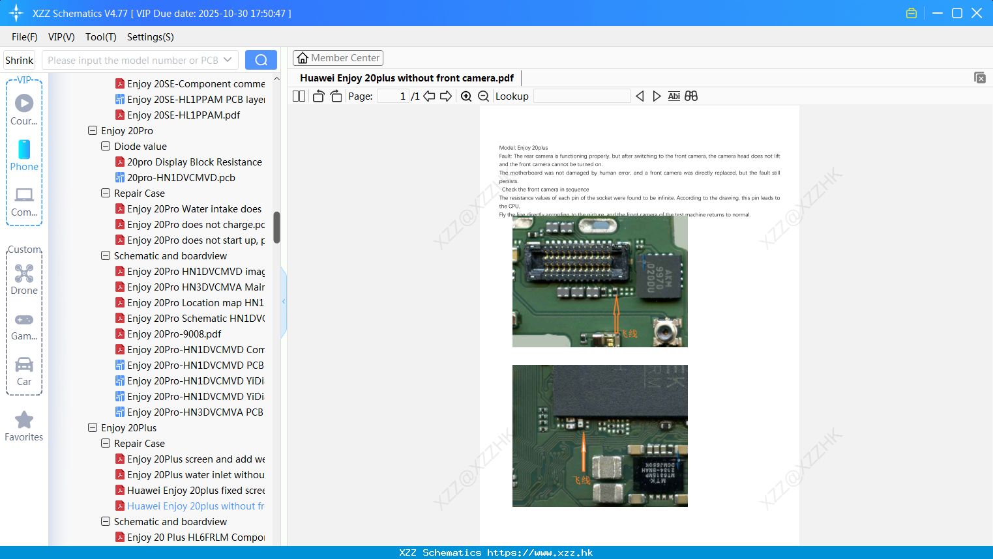Select the Car sidebar category
993x559 pixels.
click(24, 371)
